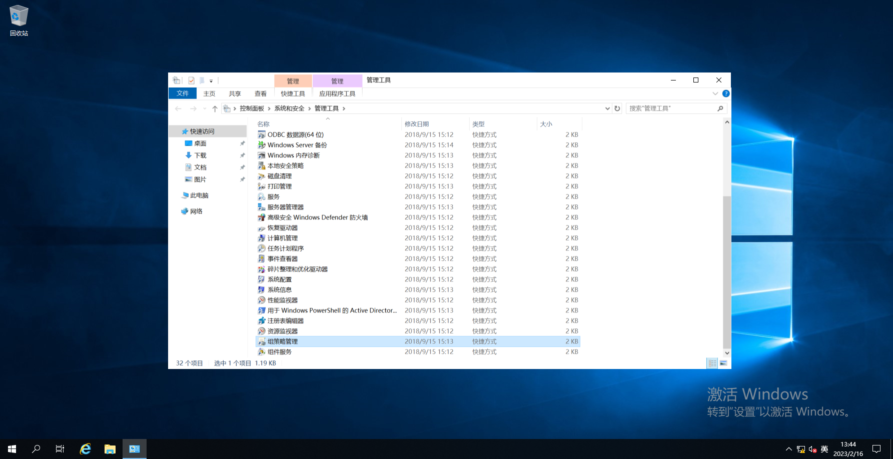This screenshot has width=893, height=459.
Task: Toggle the details view layout button
Action: click(712, 363)
